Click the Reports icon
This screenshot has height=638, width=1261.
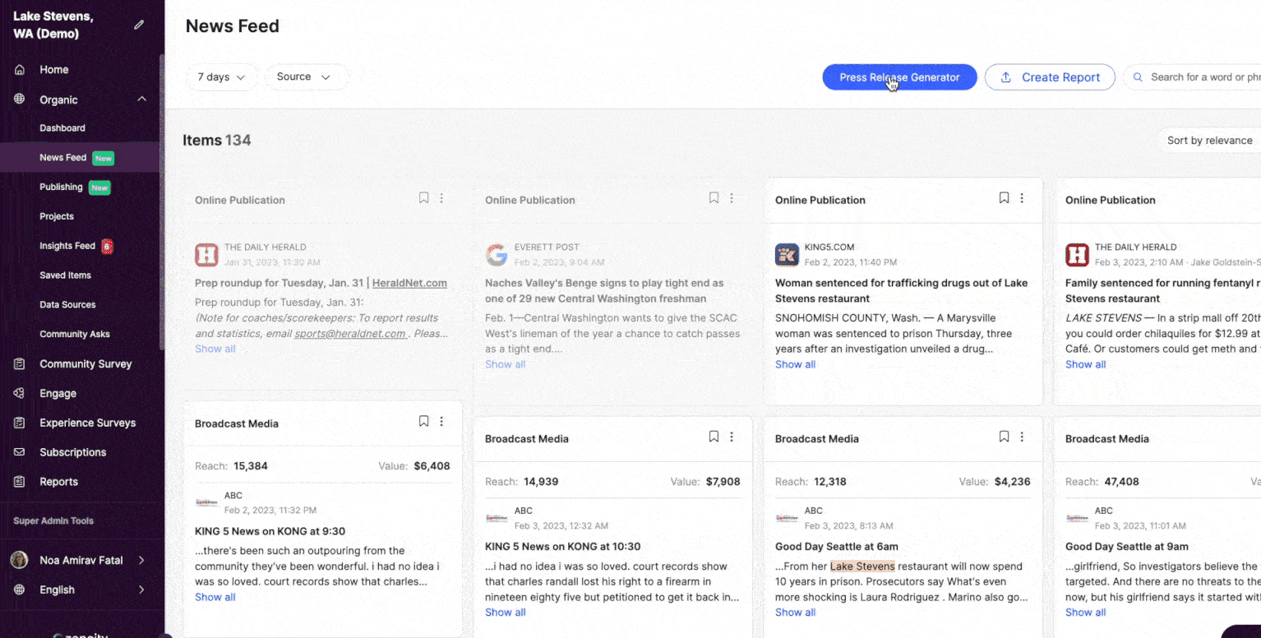click(x=20, y=482)
